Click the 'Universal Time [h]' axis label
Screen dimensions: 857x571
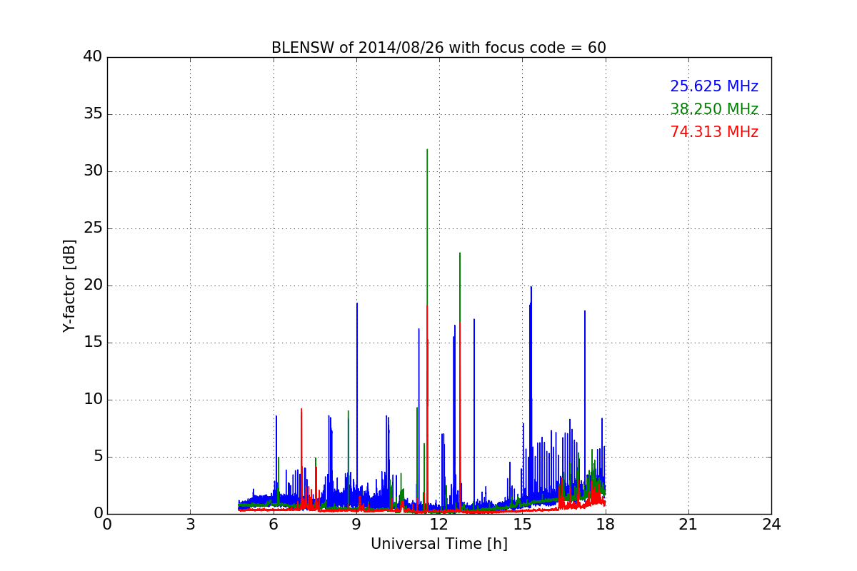click(439, 544)
